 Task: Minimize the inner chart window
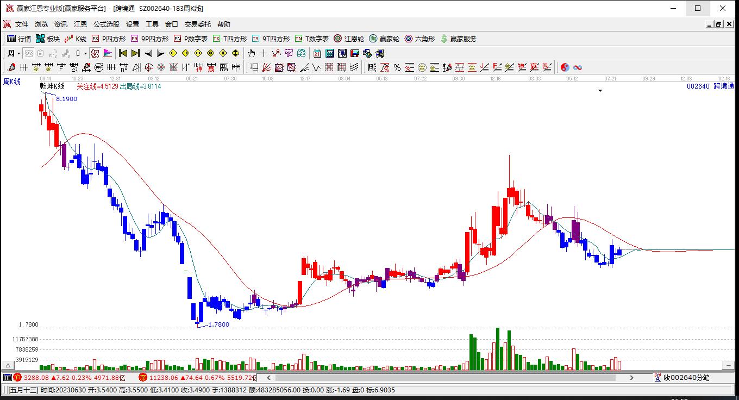tap(710, 24)
